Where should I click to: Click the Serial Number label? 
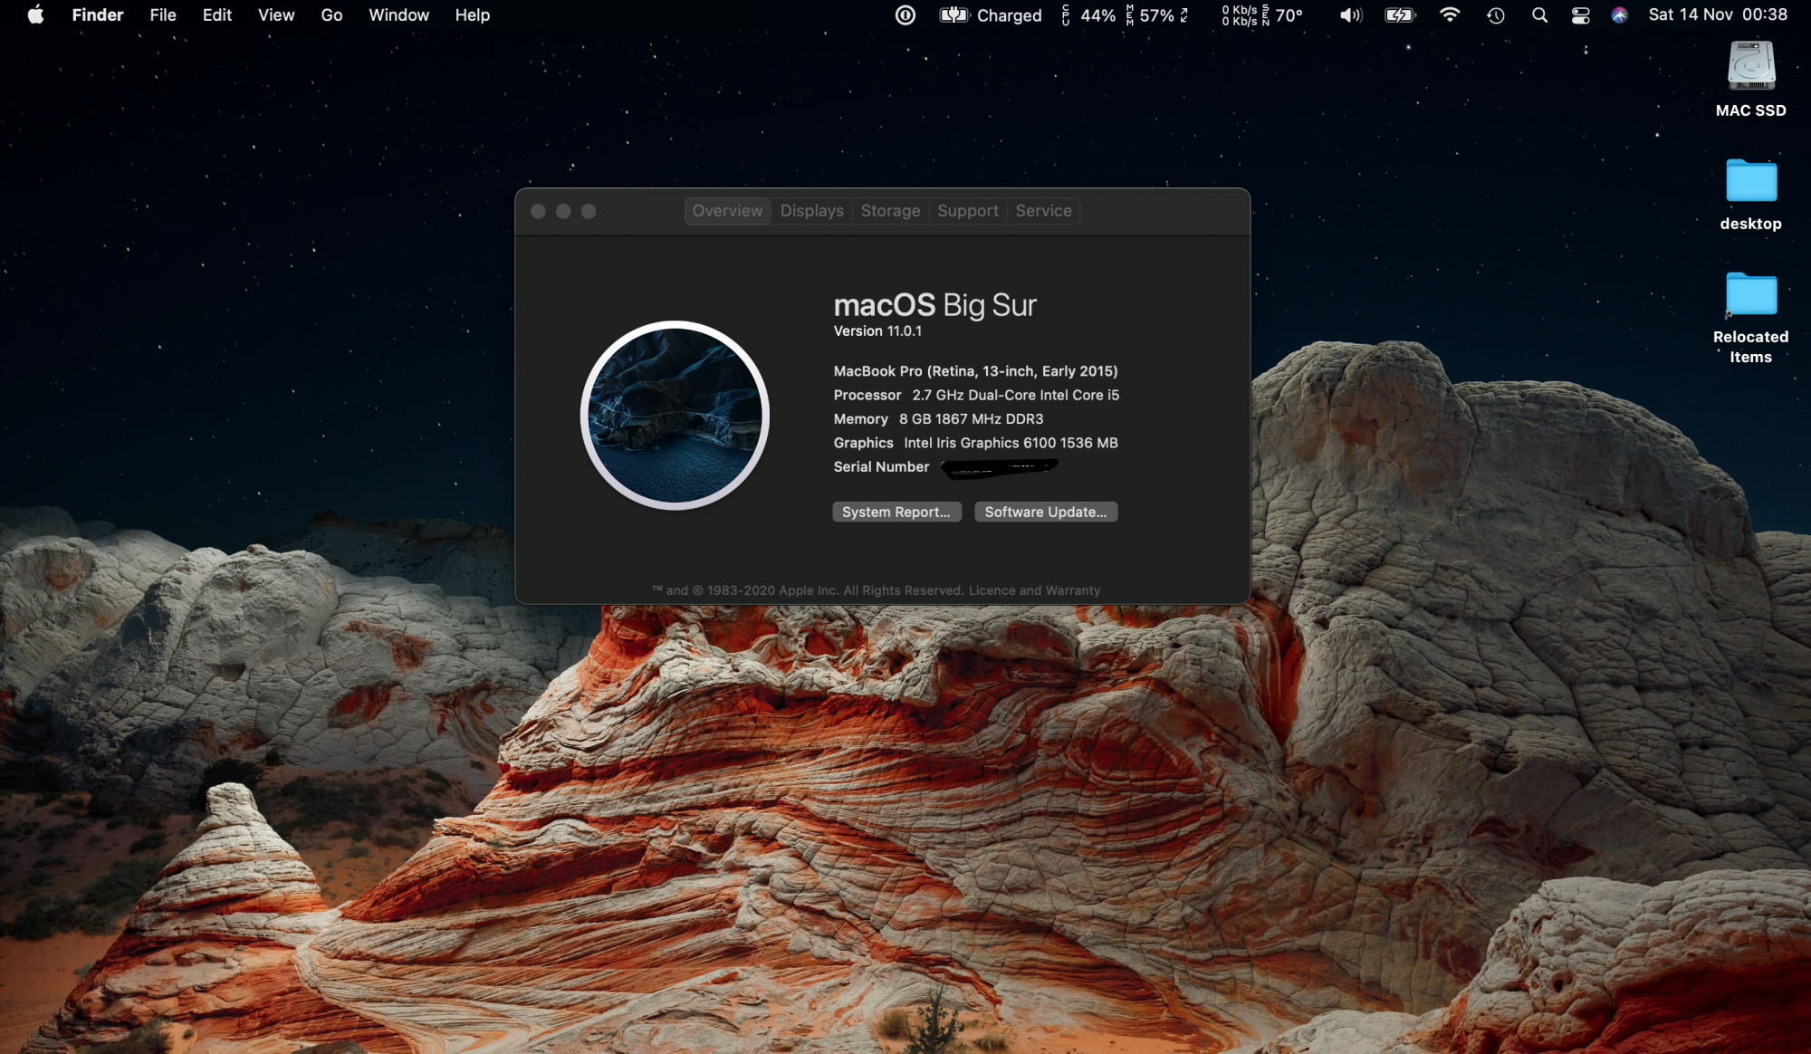(881, 467)
